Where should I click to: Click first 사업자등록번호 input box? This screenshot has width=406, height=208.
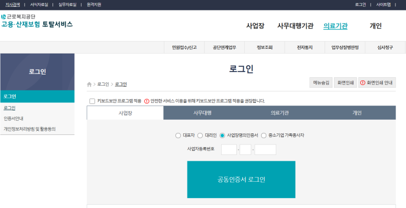[x=229, y=150]
